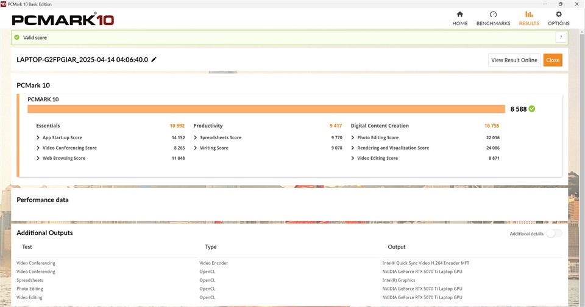Expand Spreadsheets Score row
The height and width of the screenshot is (307, 585).
pyautogui.click(x=196, y=138)
